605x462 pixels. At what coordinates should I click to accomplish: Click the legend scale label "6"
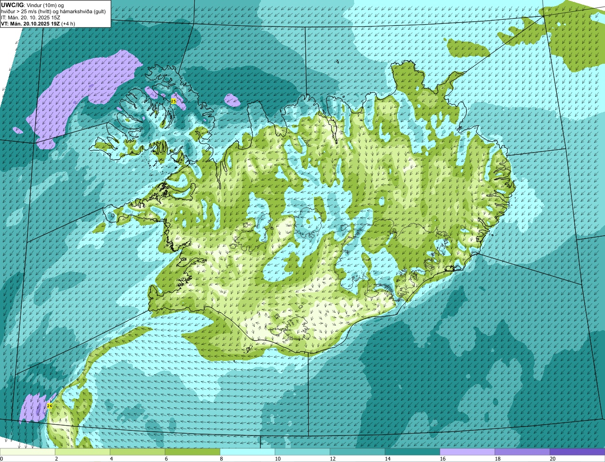(166, 459)
